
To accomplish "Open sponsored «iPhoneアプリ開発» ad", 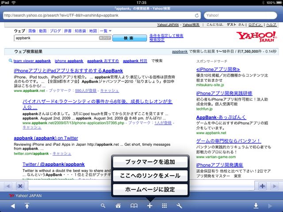I will pos(218,69).
